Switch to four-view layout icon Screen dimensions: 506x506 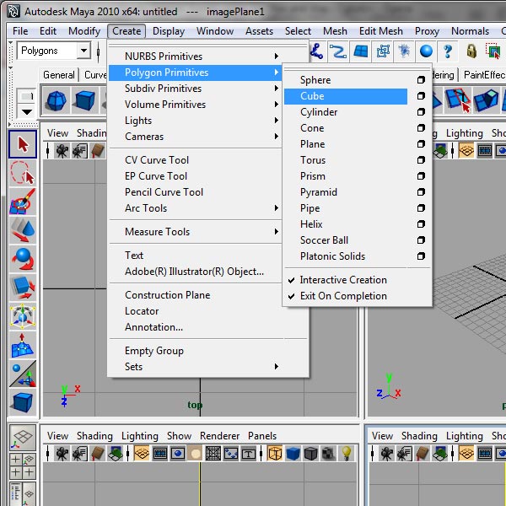pos(23,466)
